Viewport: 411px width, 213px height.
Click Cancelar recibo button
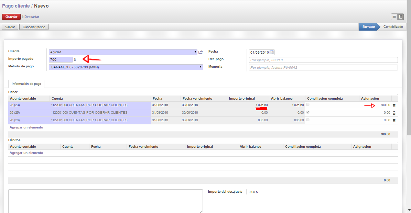(x=34, y=27)
